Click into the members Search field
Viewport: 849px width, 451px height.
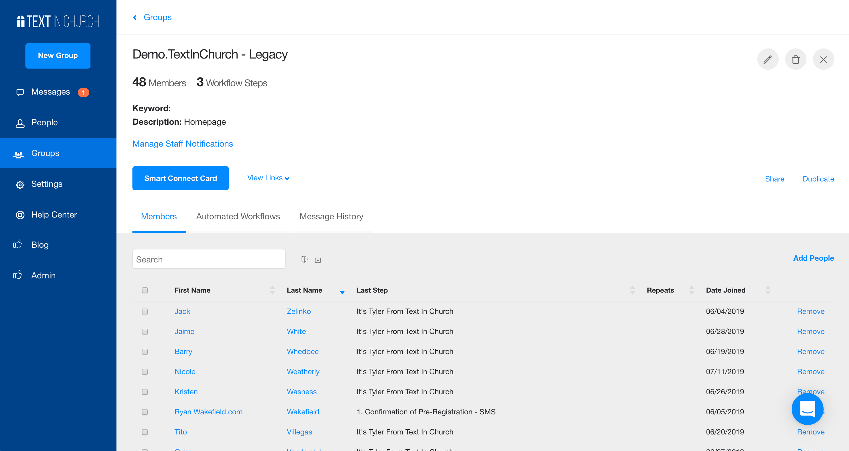click(x=209, y=259)
